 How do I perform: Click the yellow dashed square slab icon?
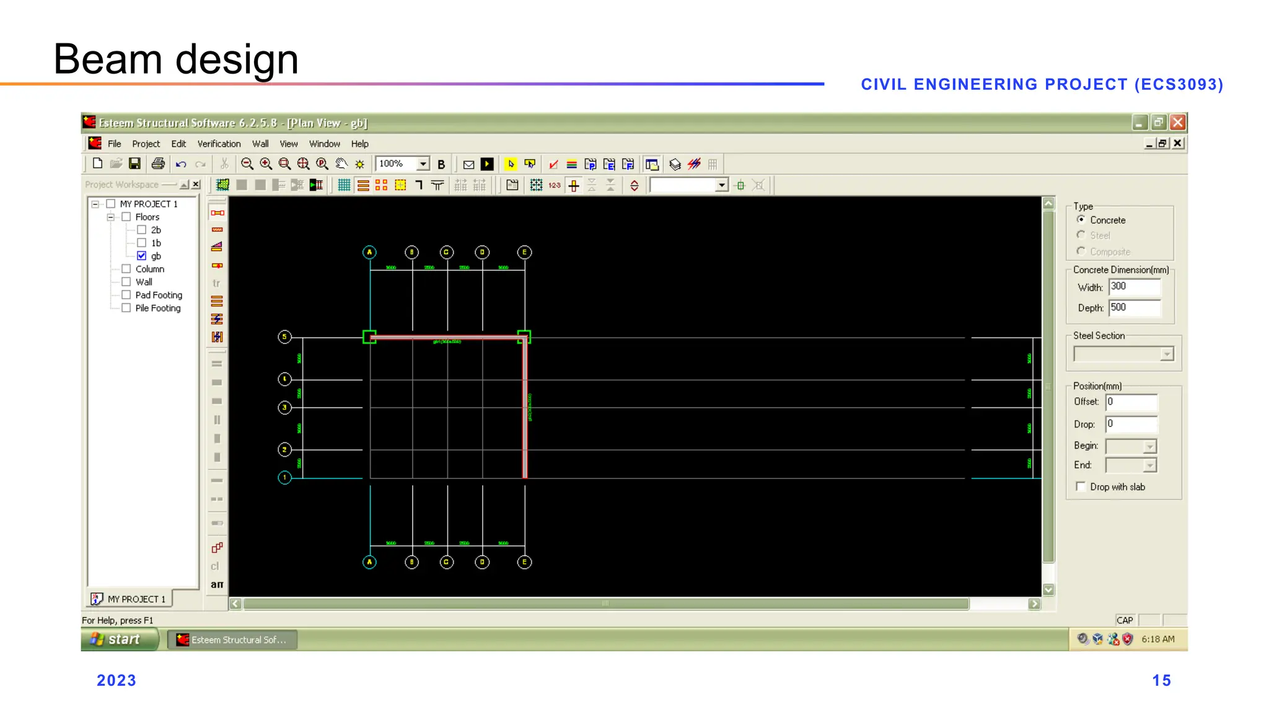click(x=400, y=184)
